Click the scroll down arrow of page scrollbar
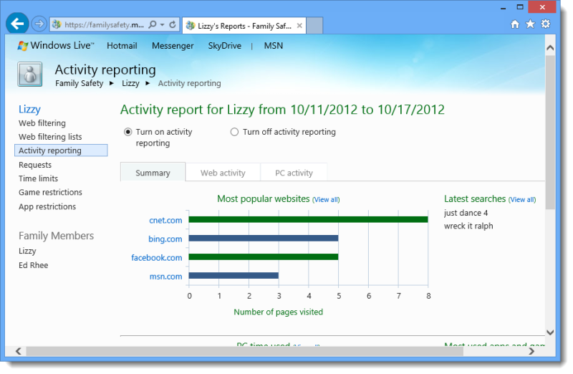 (549, 332)
